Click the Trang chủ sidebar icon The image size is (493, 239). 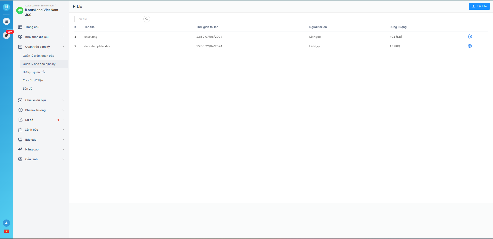[x=20, y=27]
